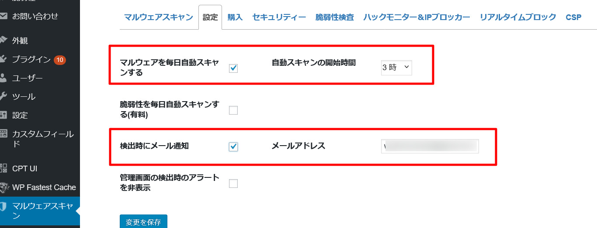Click the WP Fastest Cache cheetah icon
This screenshot has height=228, width=597.
pyautogui.click(x=4, y=187)
